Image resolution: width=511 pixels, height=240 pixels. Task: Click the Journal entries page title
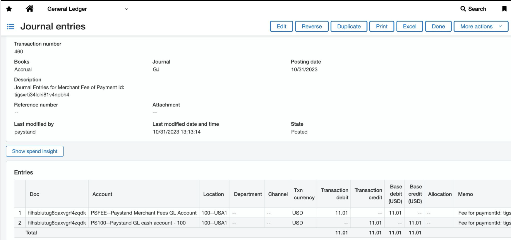coord(53,26)
